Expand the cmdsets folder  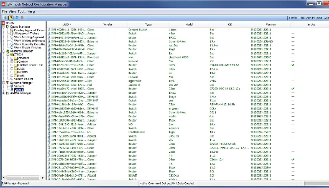[12, 58]
